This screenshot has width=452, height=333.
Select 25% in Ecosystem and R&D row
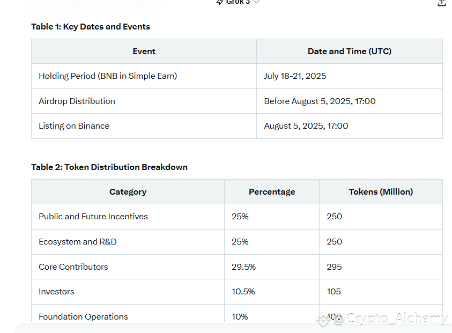[x=272, y=242]
